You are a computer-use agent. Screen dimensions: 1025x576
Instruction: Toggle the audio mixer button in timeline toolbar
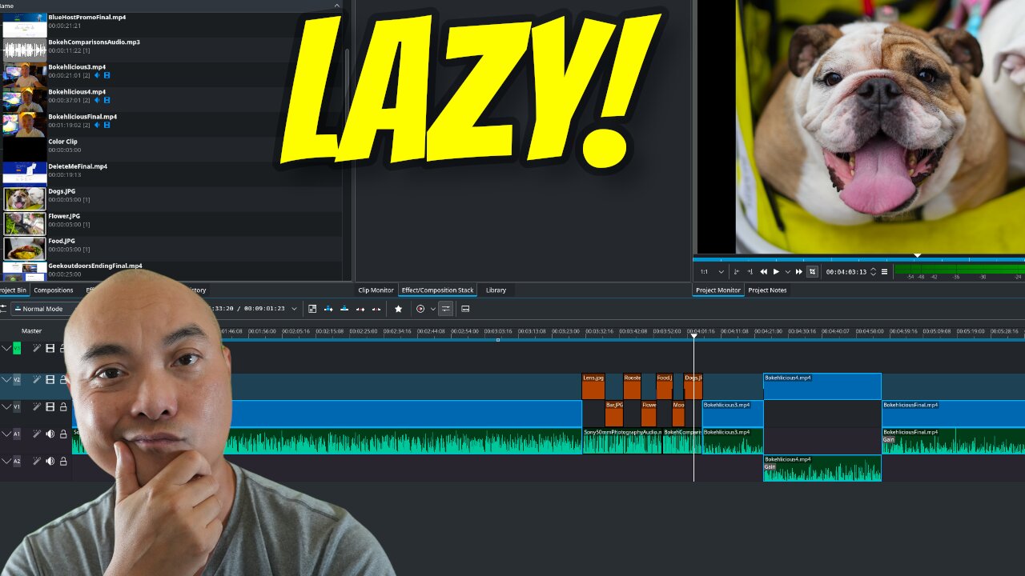coord(446,309)
